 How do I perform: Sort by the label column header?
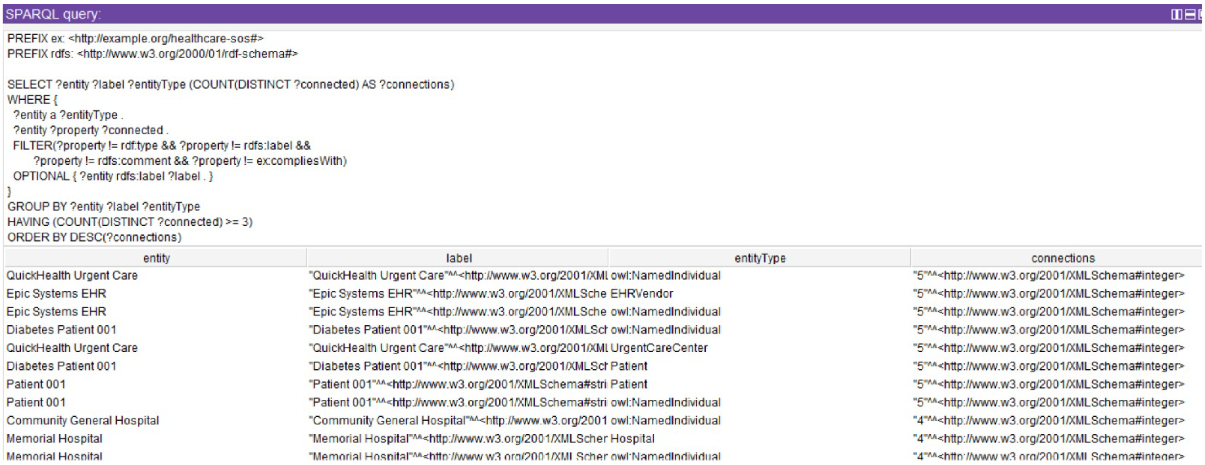tap(458, 258)
